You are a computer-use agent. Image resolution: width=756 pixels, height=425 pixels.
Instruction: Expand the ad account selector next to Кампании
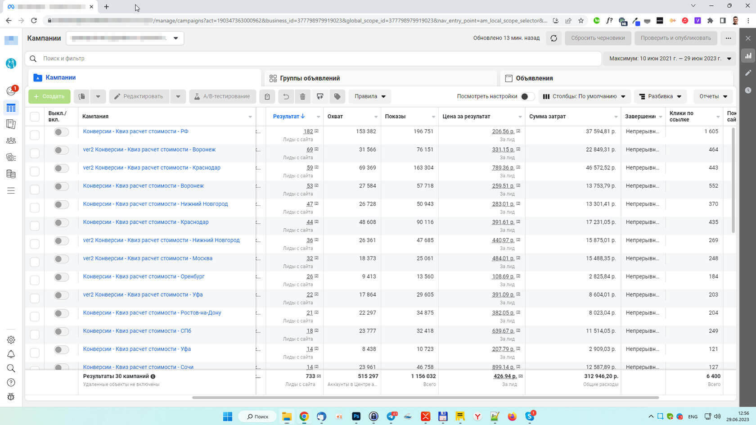[125, 38]
